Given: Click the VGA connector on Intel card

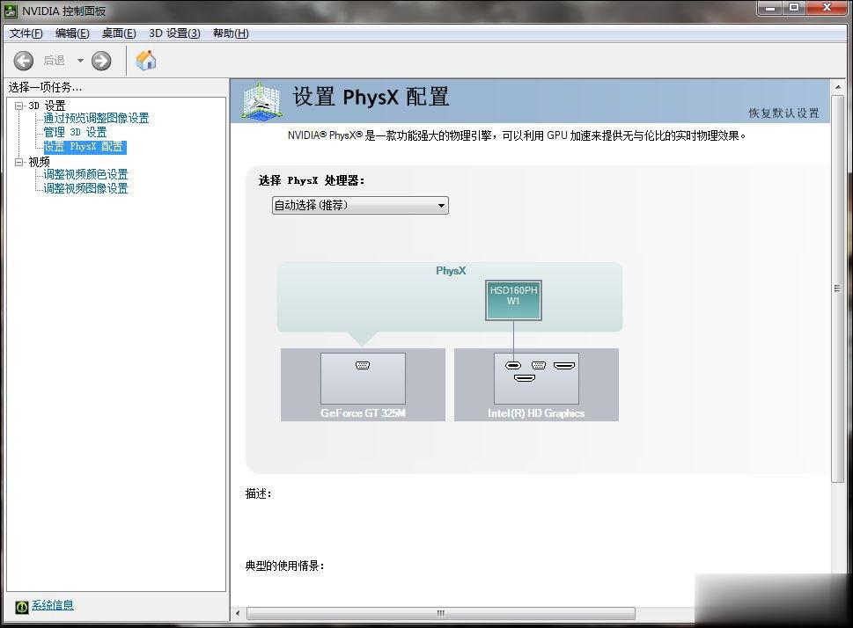Looking at the screenshot, I should point(539,365).
